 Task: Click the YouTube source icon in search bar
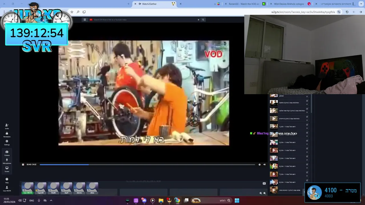(91, 20)
